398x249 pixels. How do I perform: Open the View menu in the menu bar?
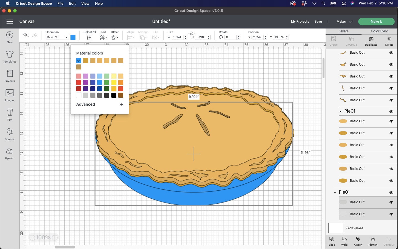click(x=85, y=3)
